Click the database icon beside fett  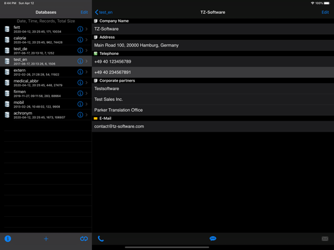[7, 29]
